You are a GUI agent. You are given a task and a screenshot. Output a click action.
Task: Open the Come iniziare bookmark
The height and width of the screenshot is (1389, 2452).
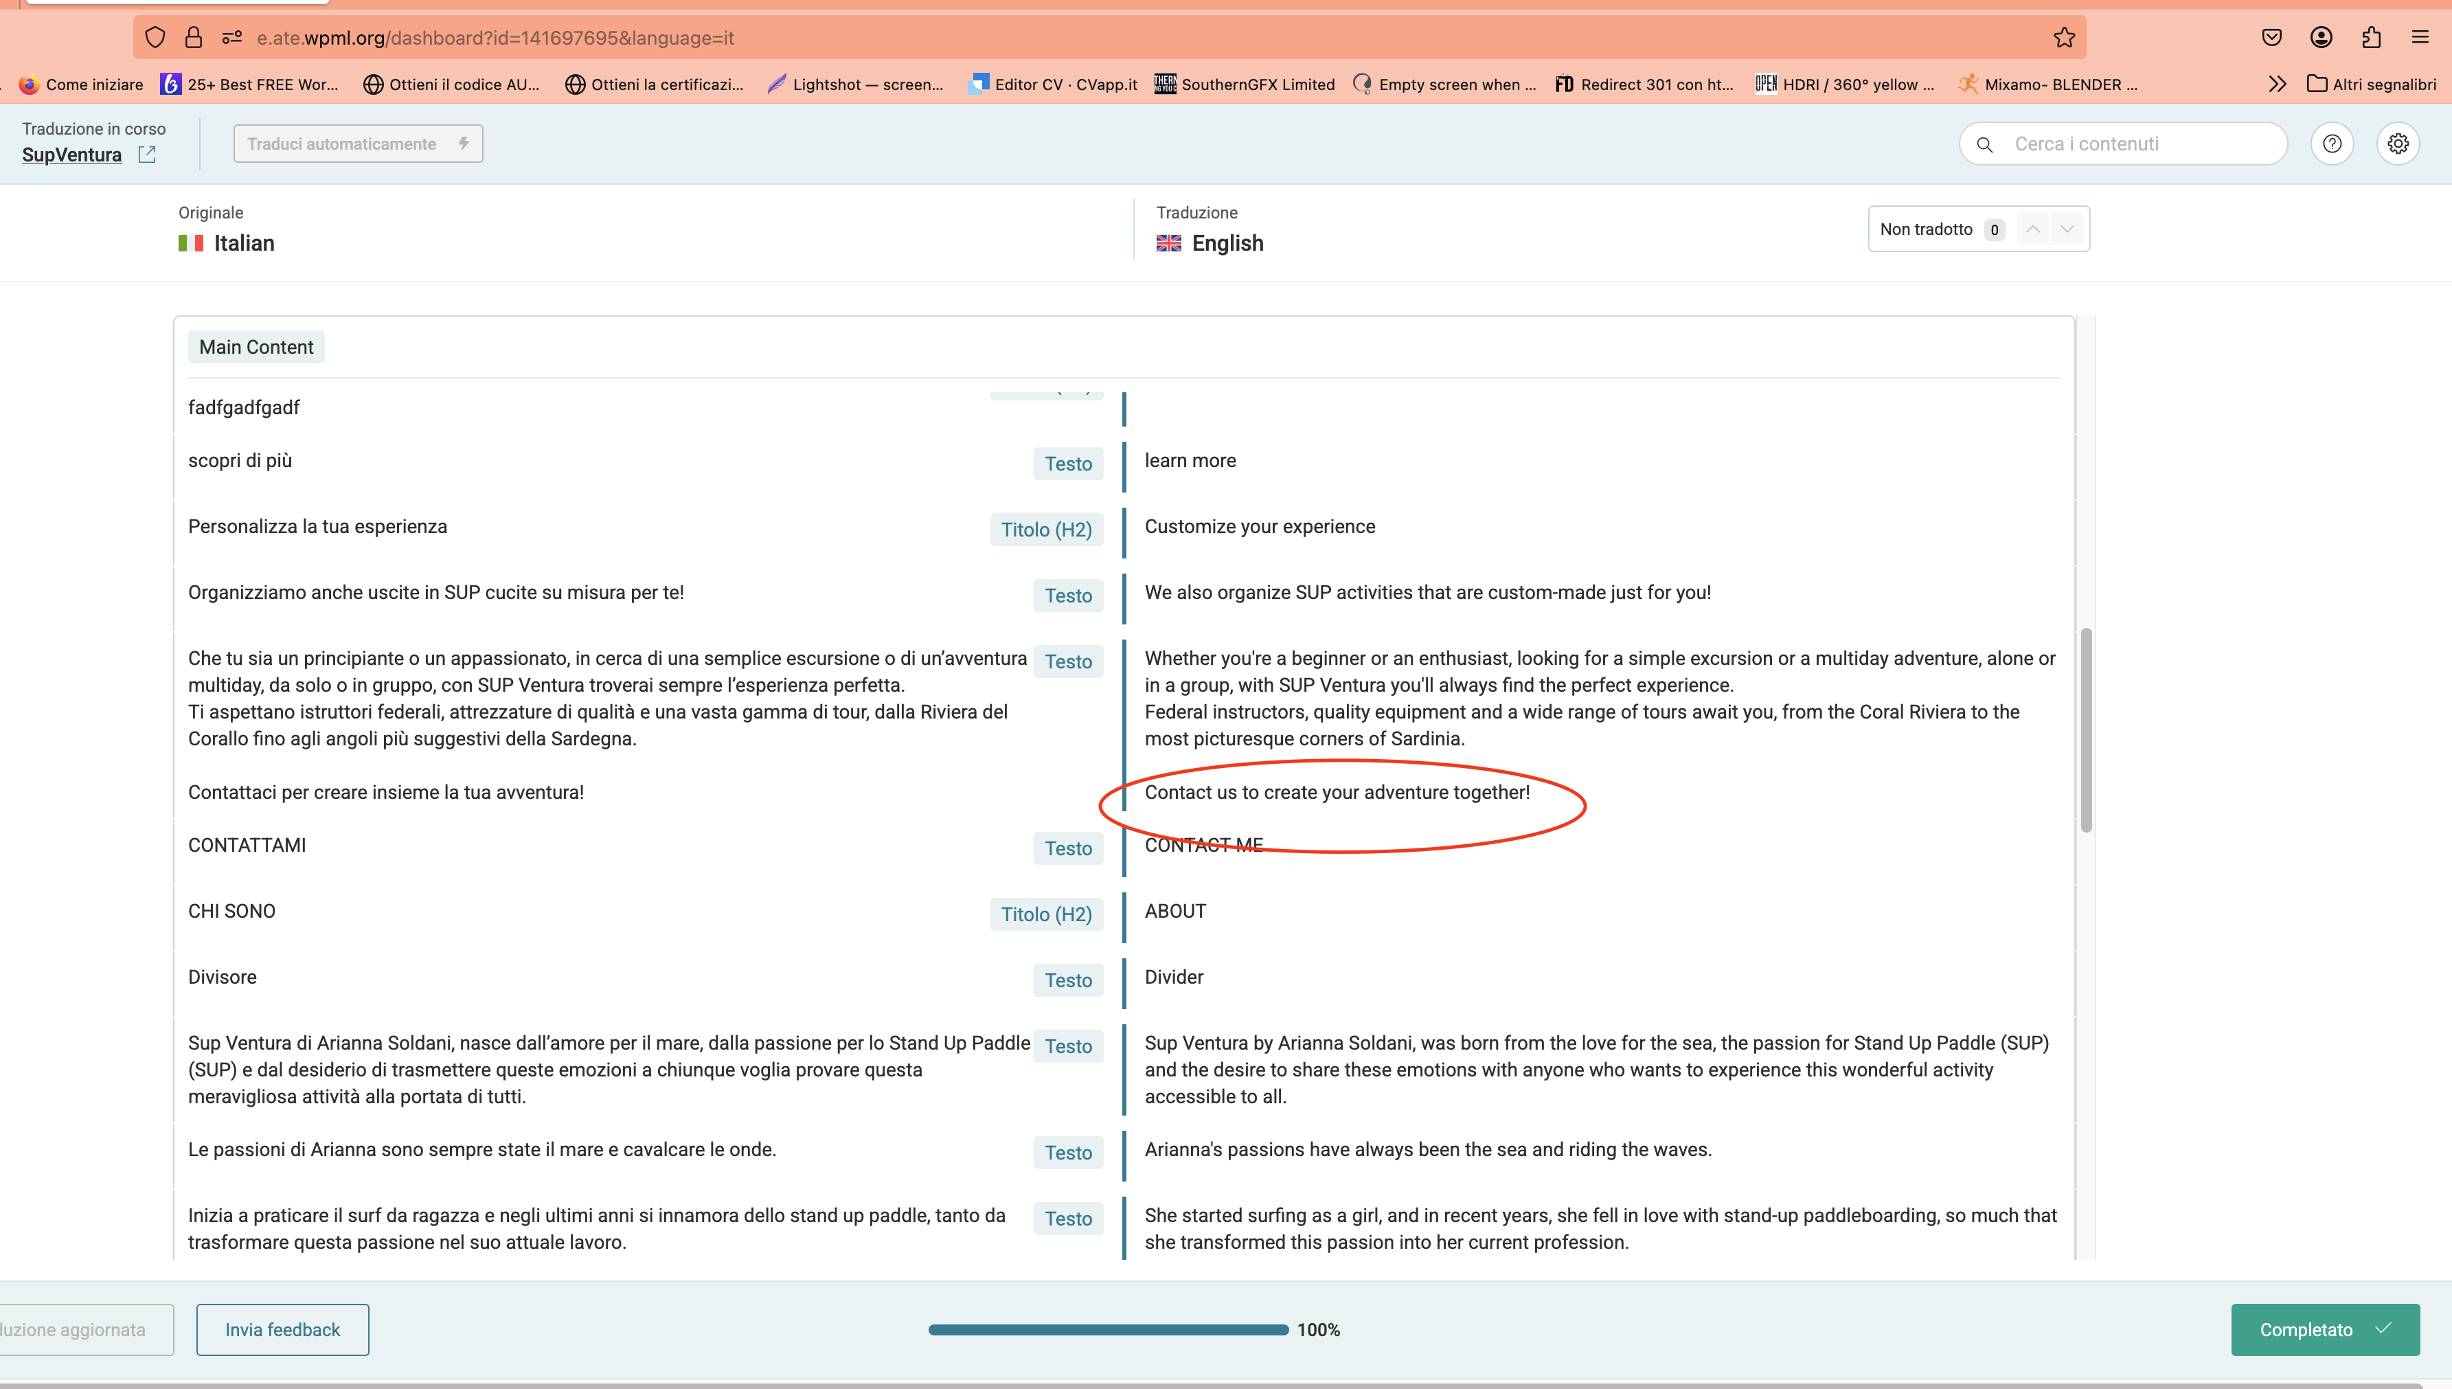pyautogui.click(x=81, y=84)
